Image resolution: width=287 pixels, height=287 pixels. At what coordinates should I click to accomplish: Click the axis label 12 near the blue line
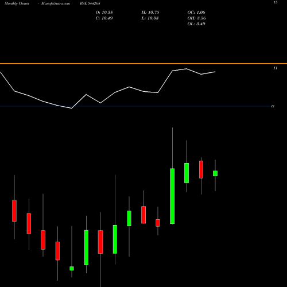(273, 106)
